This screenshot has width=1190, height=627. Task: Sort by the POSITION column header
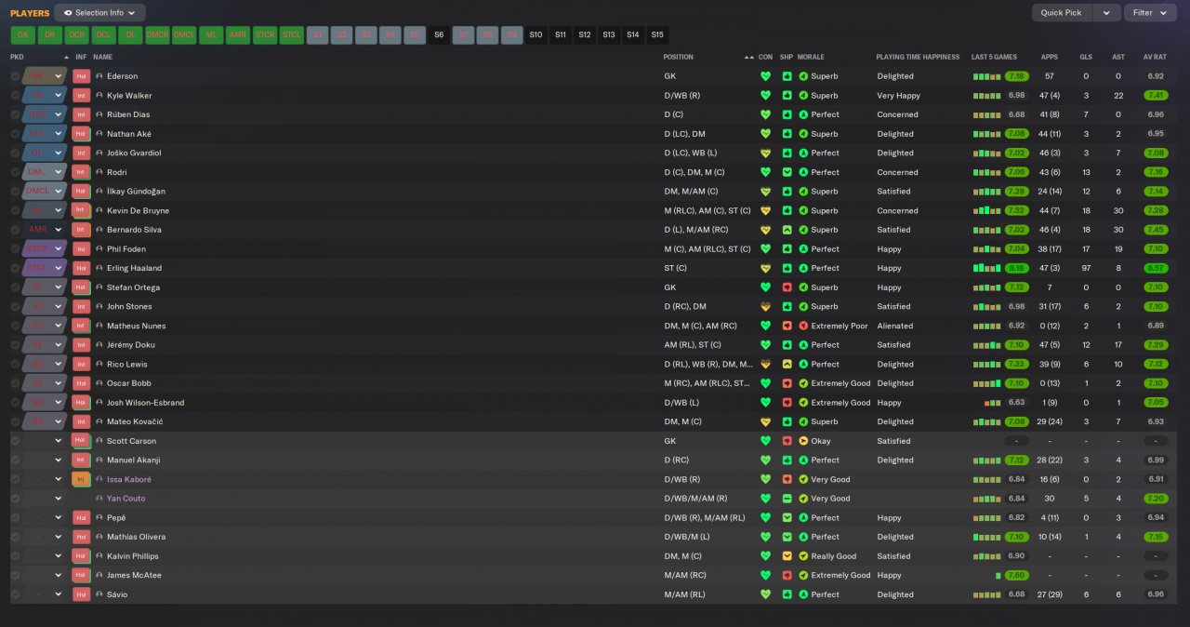click(x=678, y=57)
